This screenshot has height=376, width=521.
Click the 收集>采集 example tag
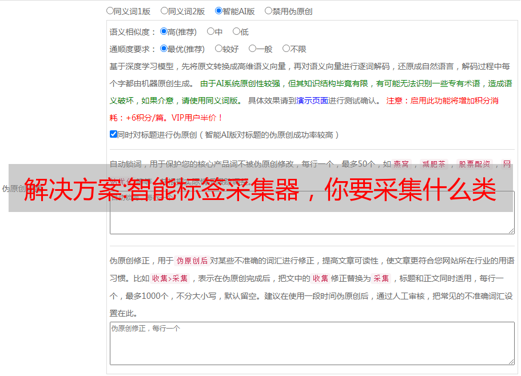coord(170,278)
